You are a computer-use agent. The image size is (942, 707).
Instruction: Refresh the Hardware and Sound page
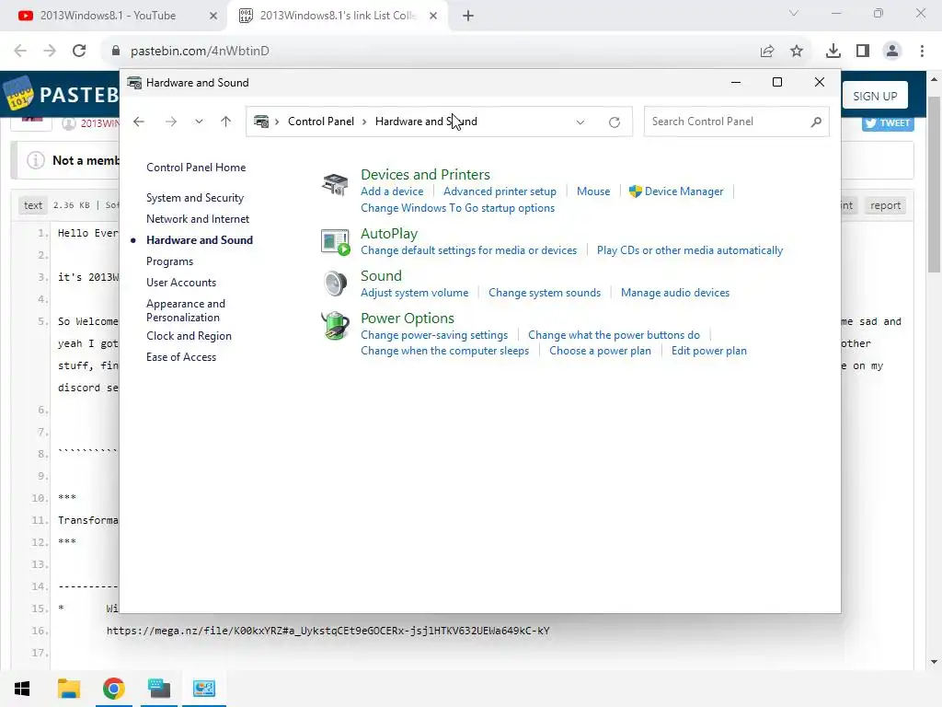coord(614,122)
